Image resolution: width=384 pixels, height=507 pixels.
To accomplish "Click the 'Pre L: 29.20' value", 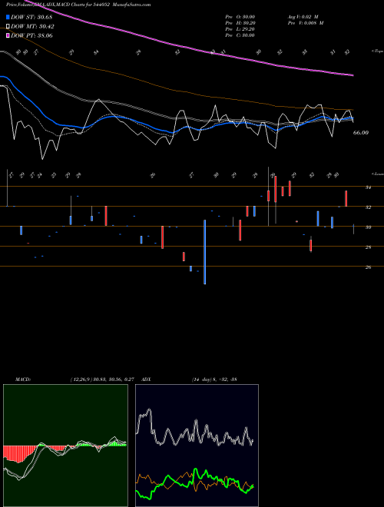I will 240,29.
